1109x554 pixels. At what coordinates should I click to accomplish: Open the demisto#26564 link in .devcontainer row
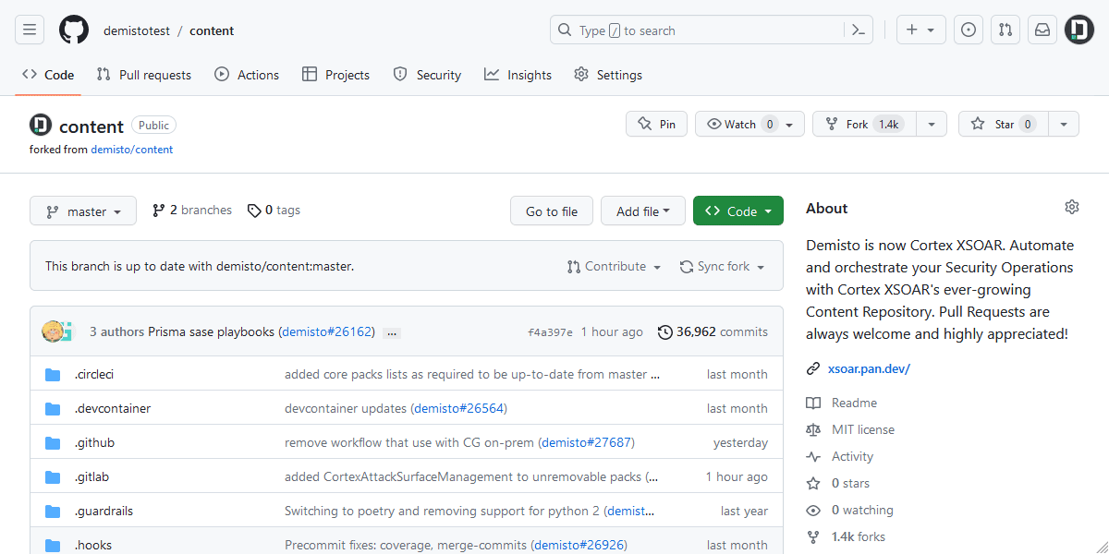tap(458, 409)
